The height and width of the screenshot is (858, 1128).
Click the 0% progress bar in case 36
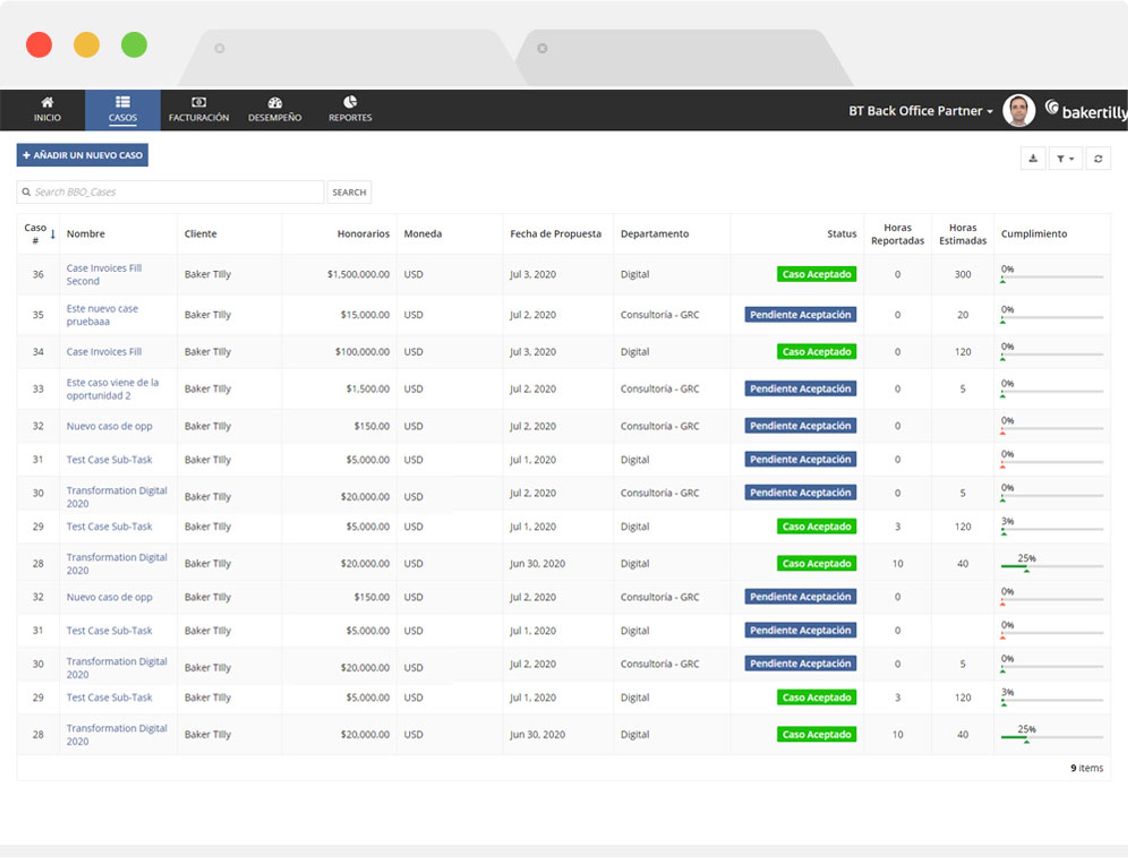click(1052, 276)
